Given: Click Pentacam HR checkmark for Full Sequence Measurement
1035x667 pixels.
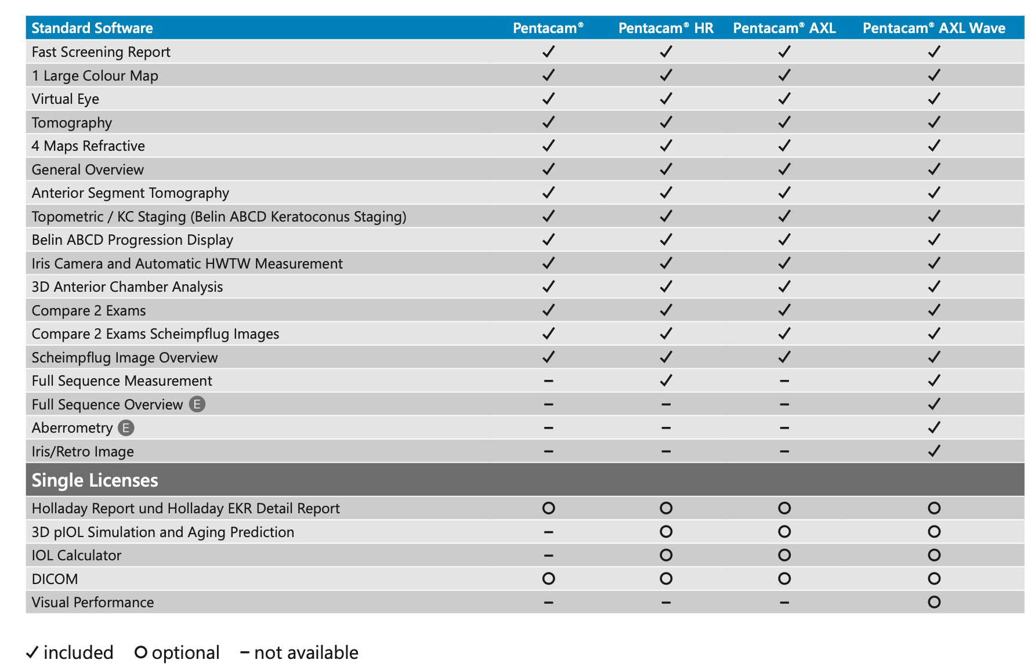Looking at the screenshot, I should [x=666, y=380].
